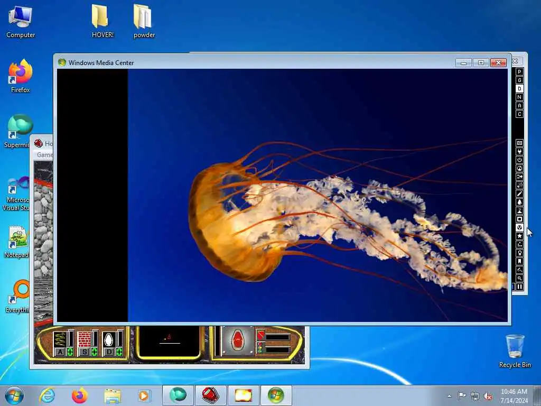The width and height of the screenshot is (541, 406).
Task: Open the Radioactive category icon
Action: [x=519, y=227]
